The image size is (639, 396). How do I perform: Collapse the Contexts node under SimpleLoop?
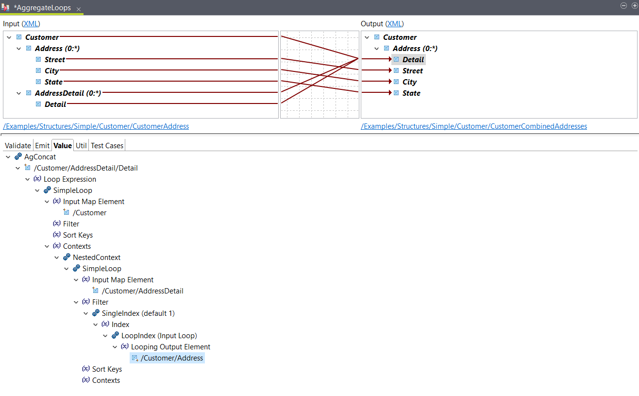click(47, 246)
